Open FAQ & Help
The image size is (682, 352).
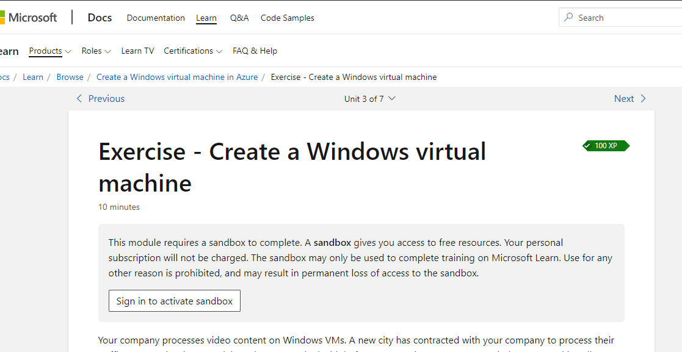255,51
